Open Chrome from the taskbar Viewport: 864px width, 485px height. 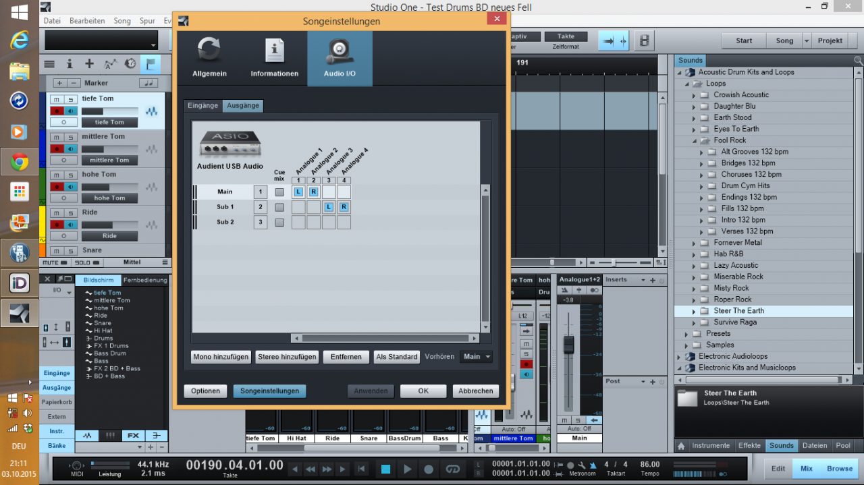tap(19, 162)
